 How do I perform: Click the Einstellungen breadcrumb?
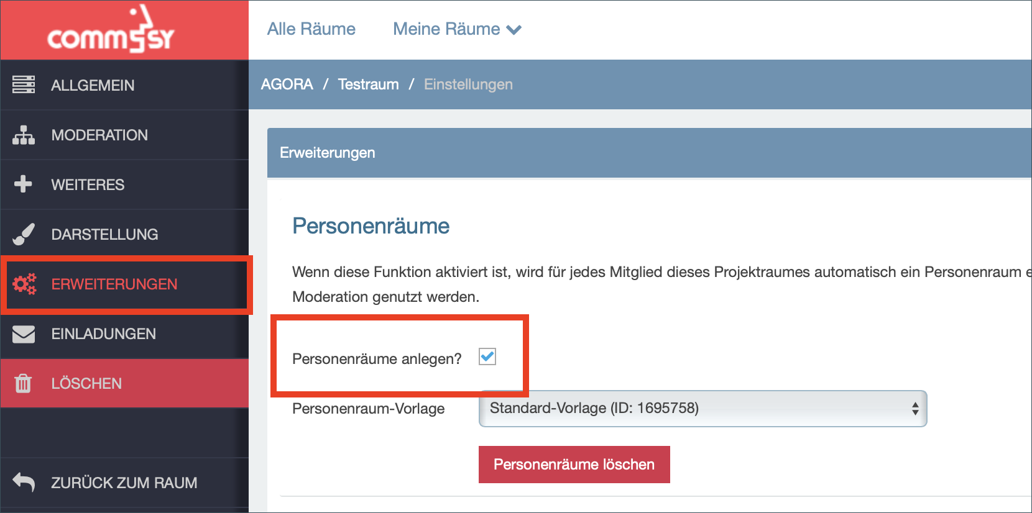tap(468, 84)
